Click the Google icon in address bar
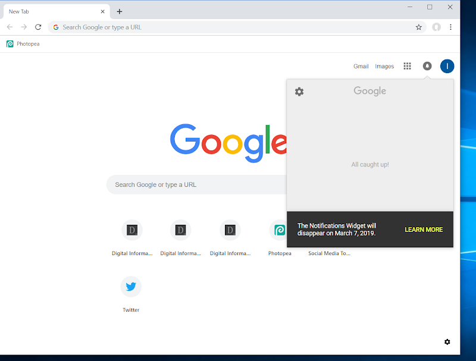Viewport: 476px width, 361px height. 56,27
